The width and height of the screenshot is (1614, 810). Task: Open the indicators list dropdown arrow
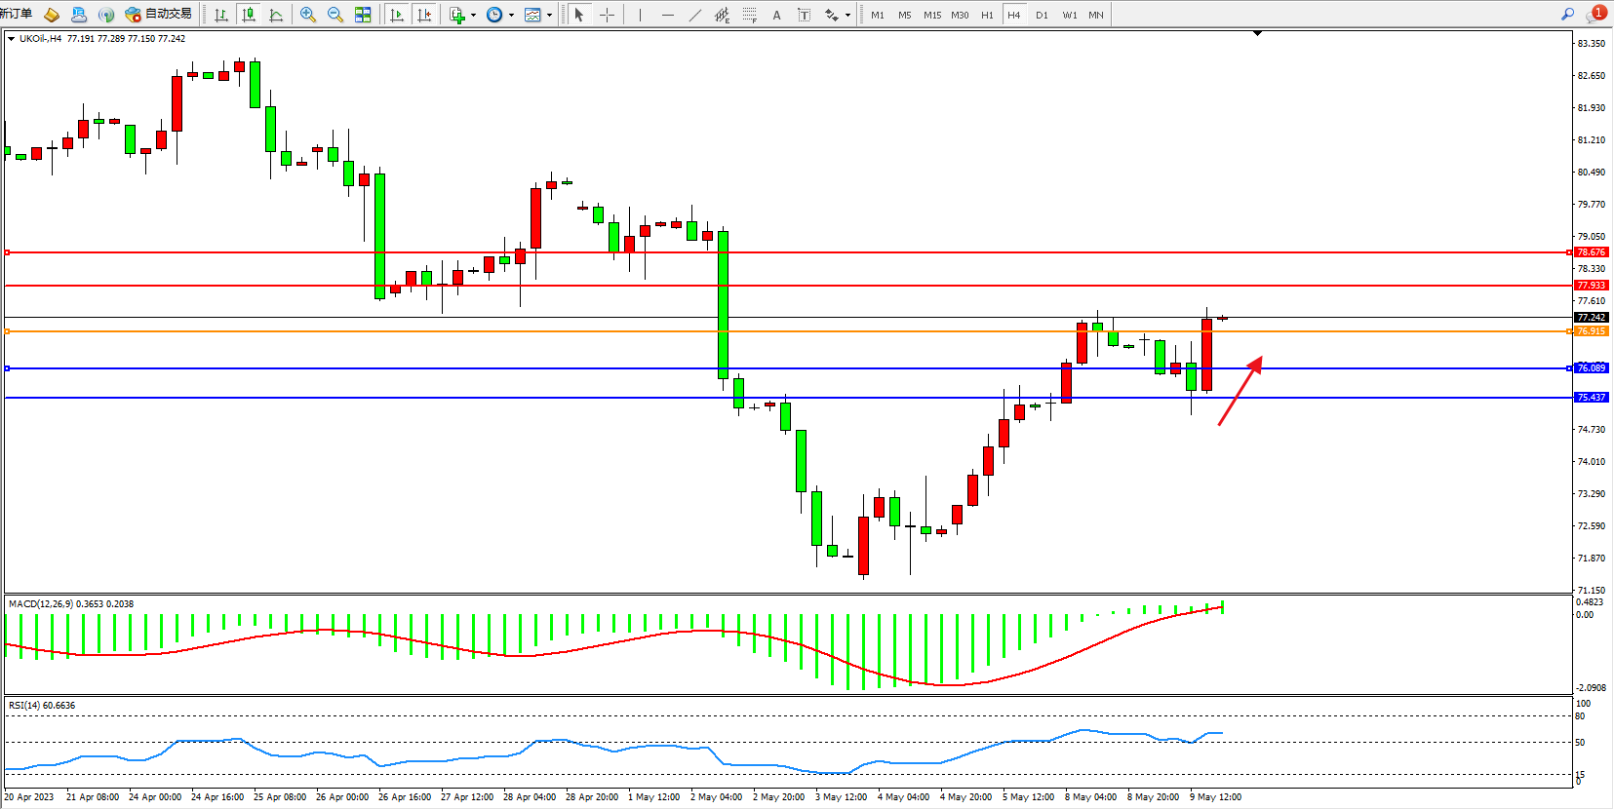[x=473, y=16]
